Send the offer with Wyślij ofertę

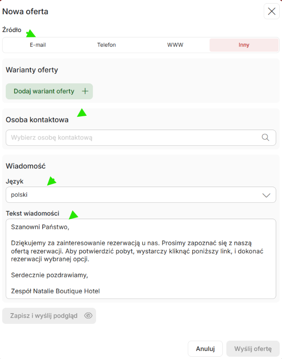[253, 349]
